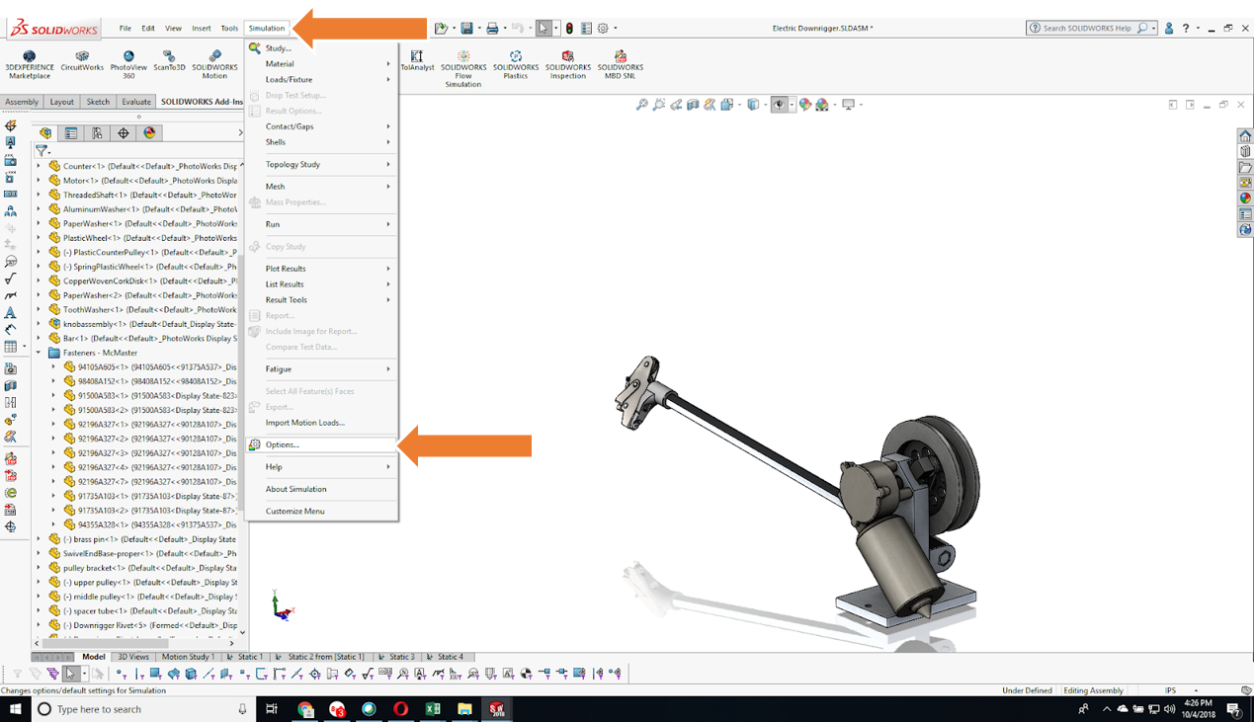The height and width of the screenshot is (722, 1254).
Task: Click Options... in Simulation menu
Action: click(322, 444)
